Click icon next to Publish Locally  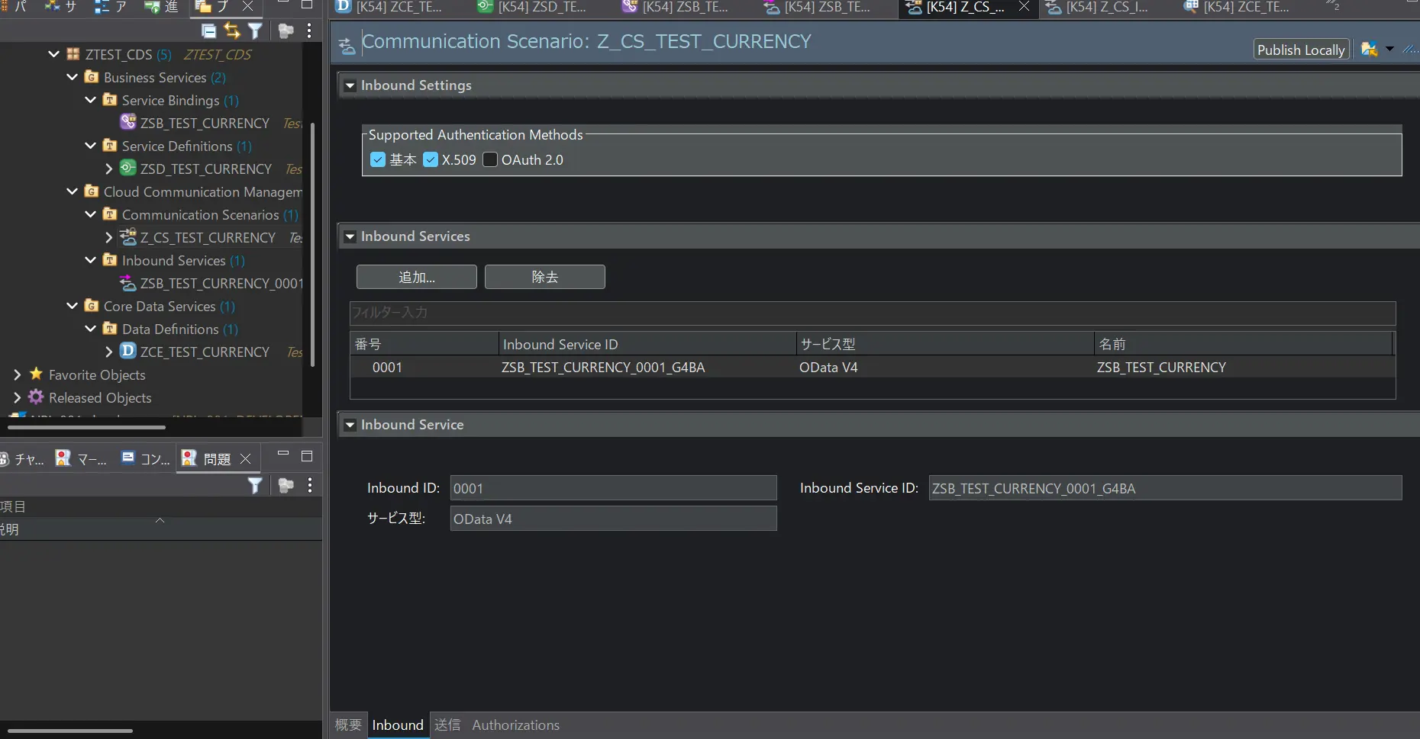pos(1370,50)
